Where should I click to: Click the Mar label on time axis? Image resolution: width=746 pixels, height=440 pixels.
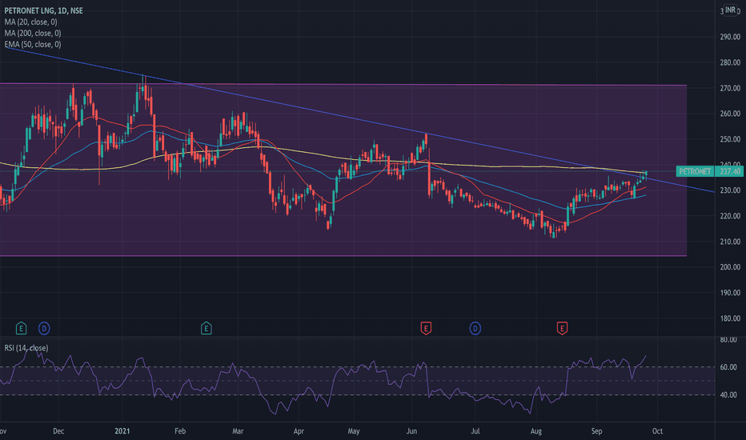pos(238,431)
